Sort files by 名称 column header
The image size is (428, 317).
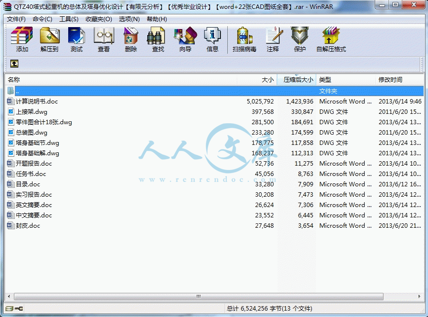121,80
